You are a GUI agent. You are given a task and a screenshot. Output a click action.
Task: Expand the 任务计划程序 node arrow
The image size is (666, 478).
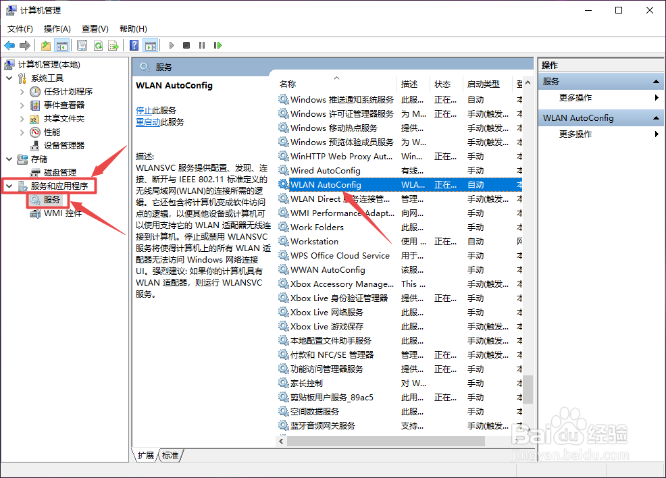click(22, 92)
